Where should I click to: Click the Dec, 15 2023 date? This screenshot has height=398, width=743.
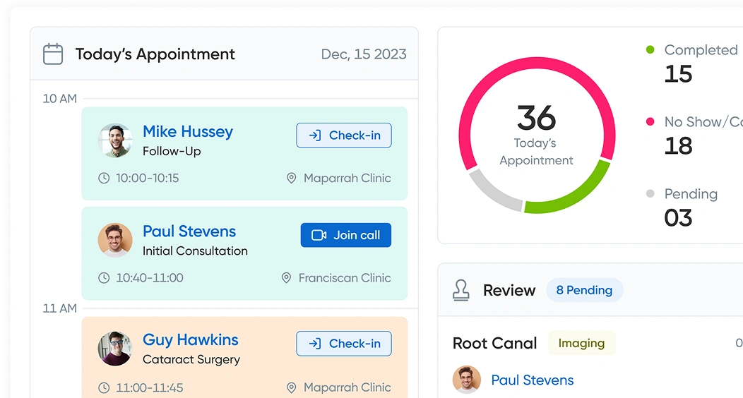pyautogui.click(x=364, y=54)
